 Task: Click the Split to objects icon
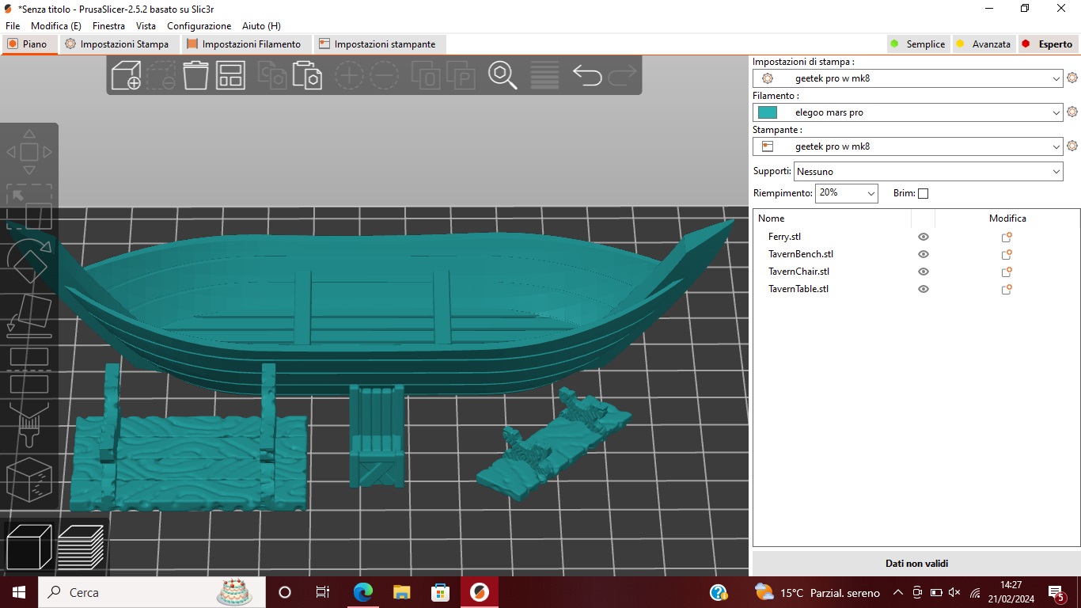pyautogui.click(x=426, y=75)
